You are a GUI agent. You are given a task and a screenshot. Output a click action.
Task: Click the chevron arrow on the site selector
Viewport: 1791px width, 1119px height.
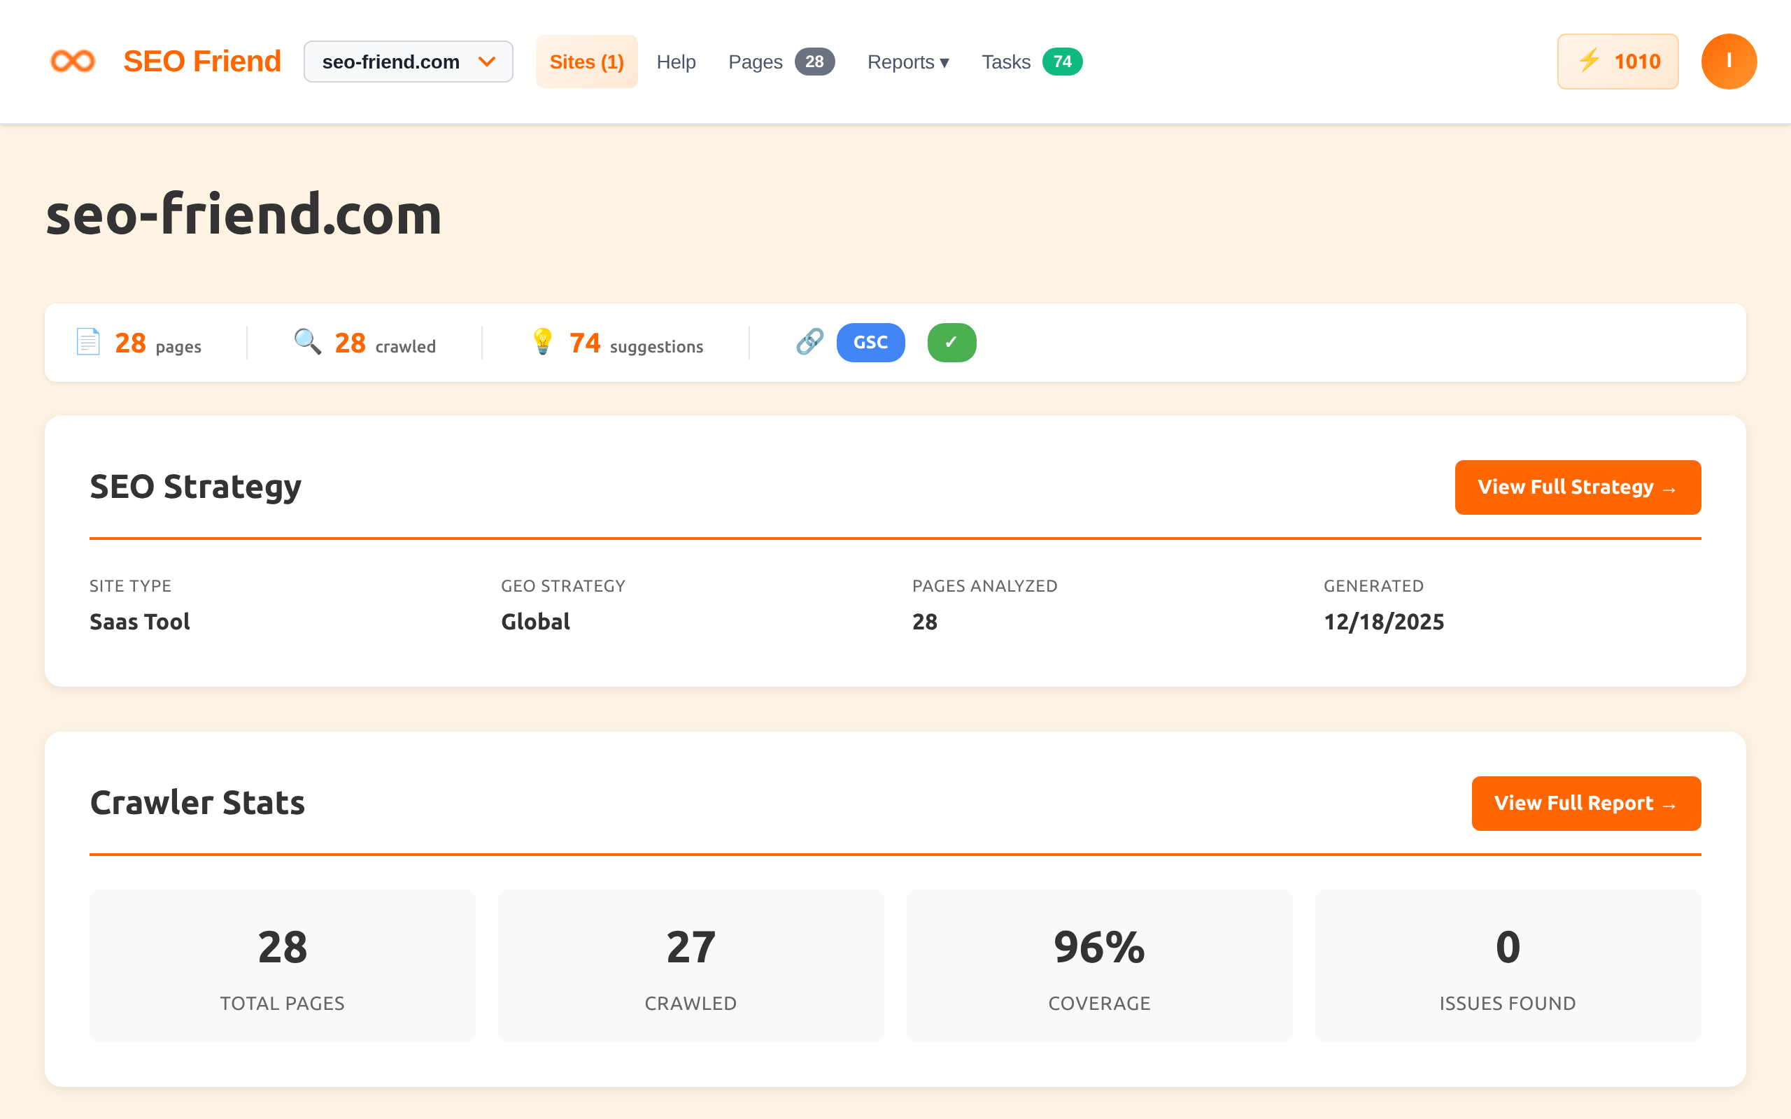point(488,62)
